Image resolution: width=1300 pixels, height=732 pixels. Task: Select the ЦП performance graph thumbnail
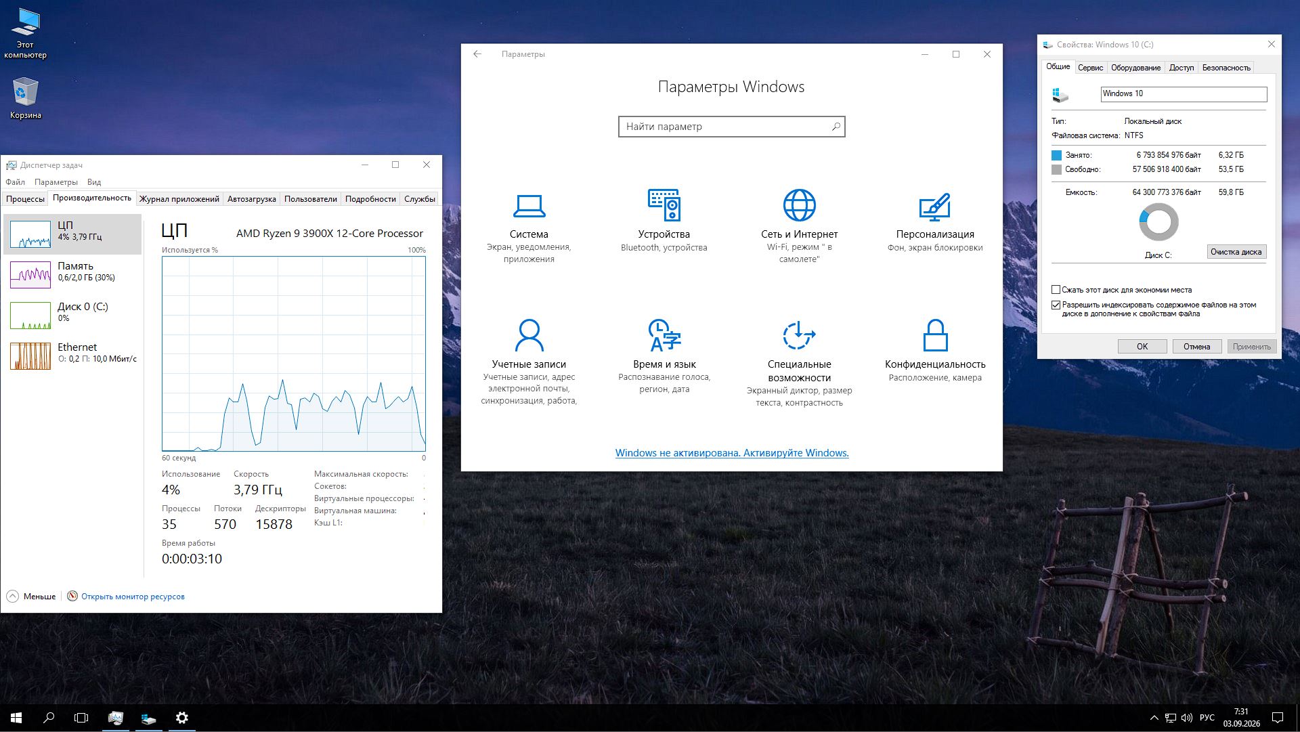click(30, 234)
